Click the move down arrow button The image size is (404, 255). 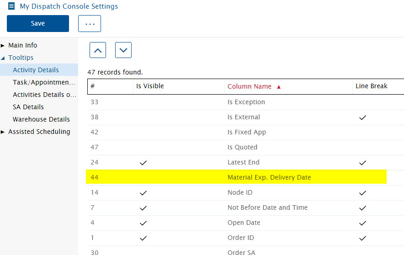click(x=123, y=50)
